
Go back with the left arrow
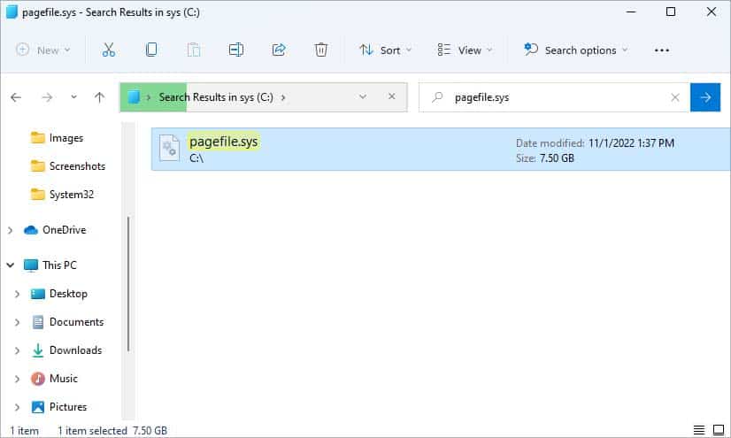pos(16,97)
